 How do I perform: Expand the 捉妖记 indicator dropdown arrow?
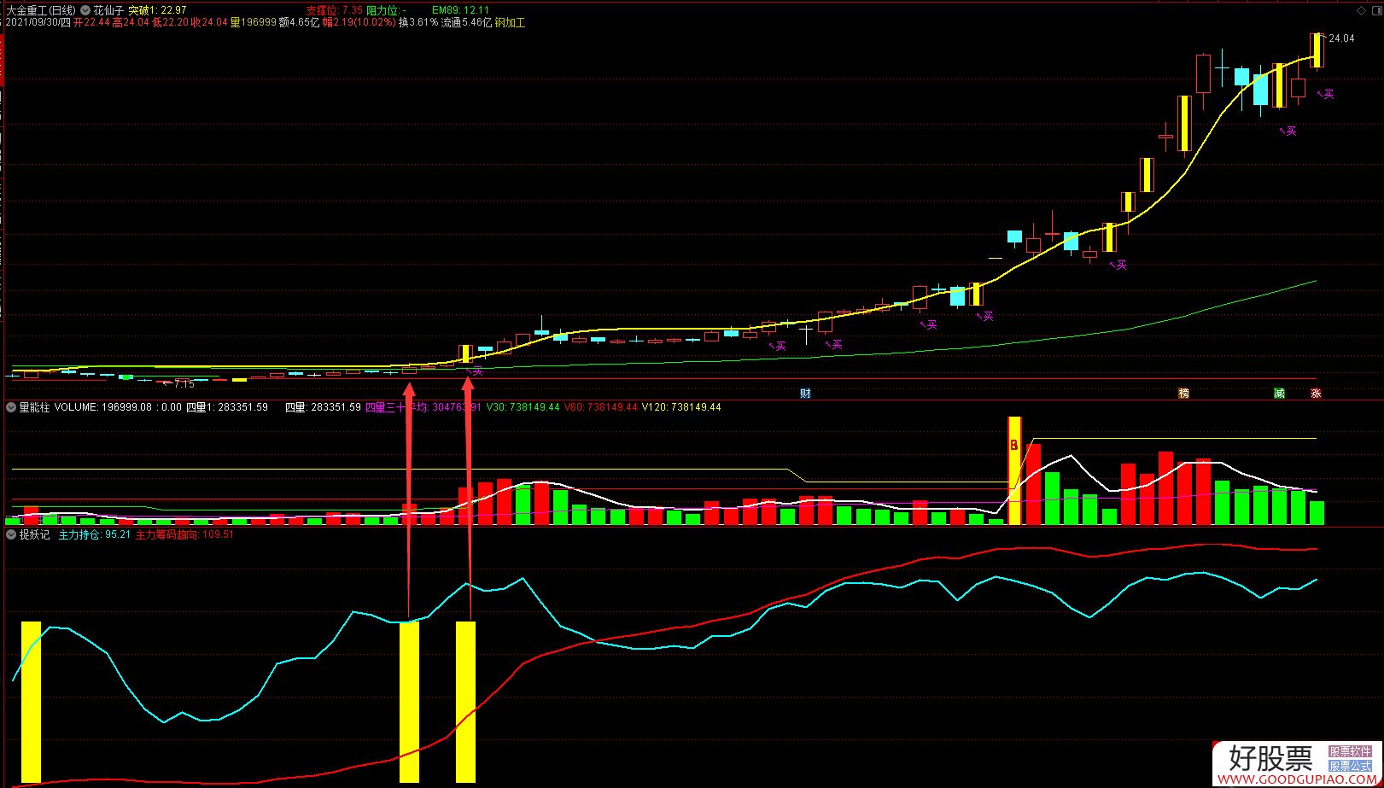(11, 535)
